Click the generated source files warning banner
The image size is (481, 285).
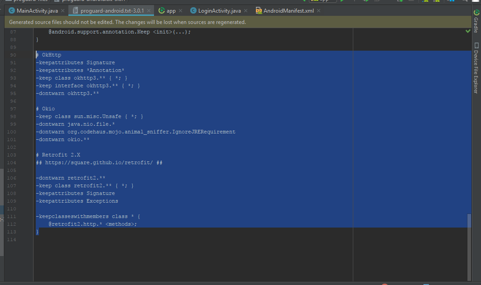click(238, 22)
